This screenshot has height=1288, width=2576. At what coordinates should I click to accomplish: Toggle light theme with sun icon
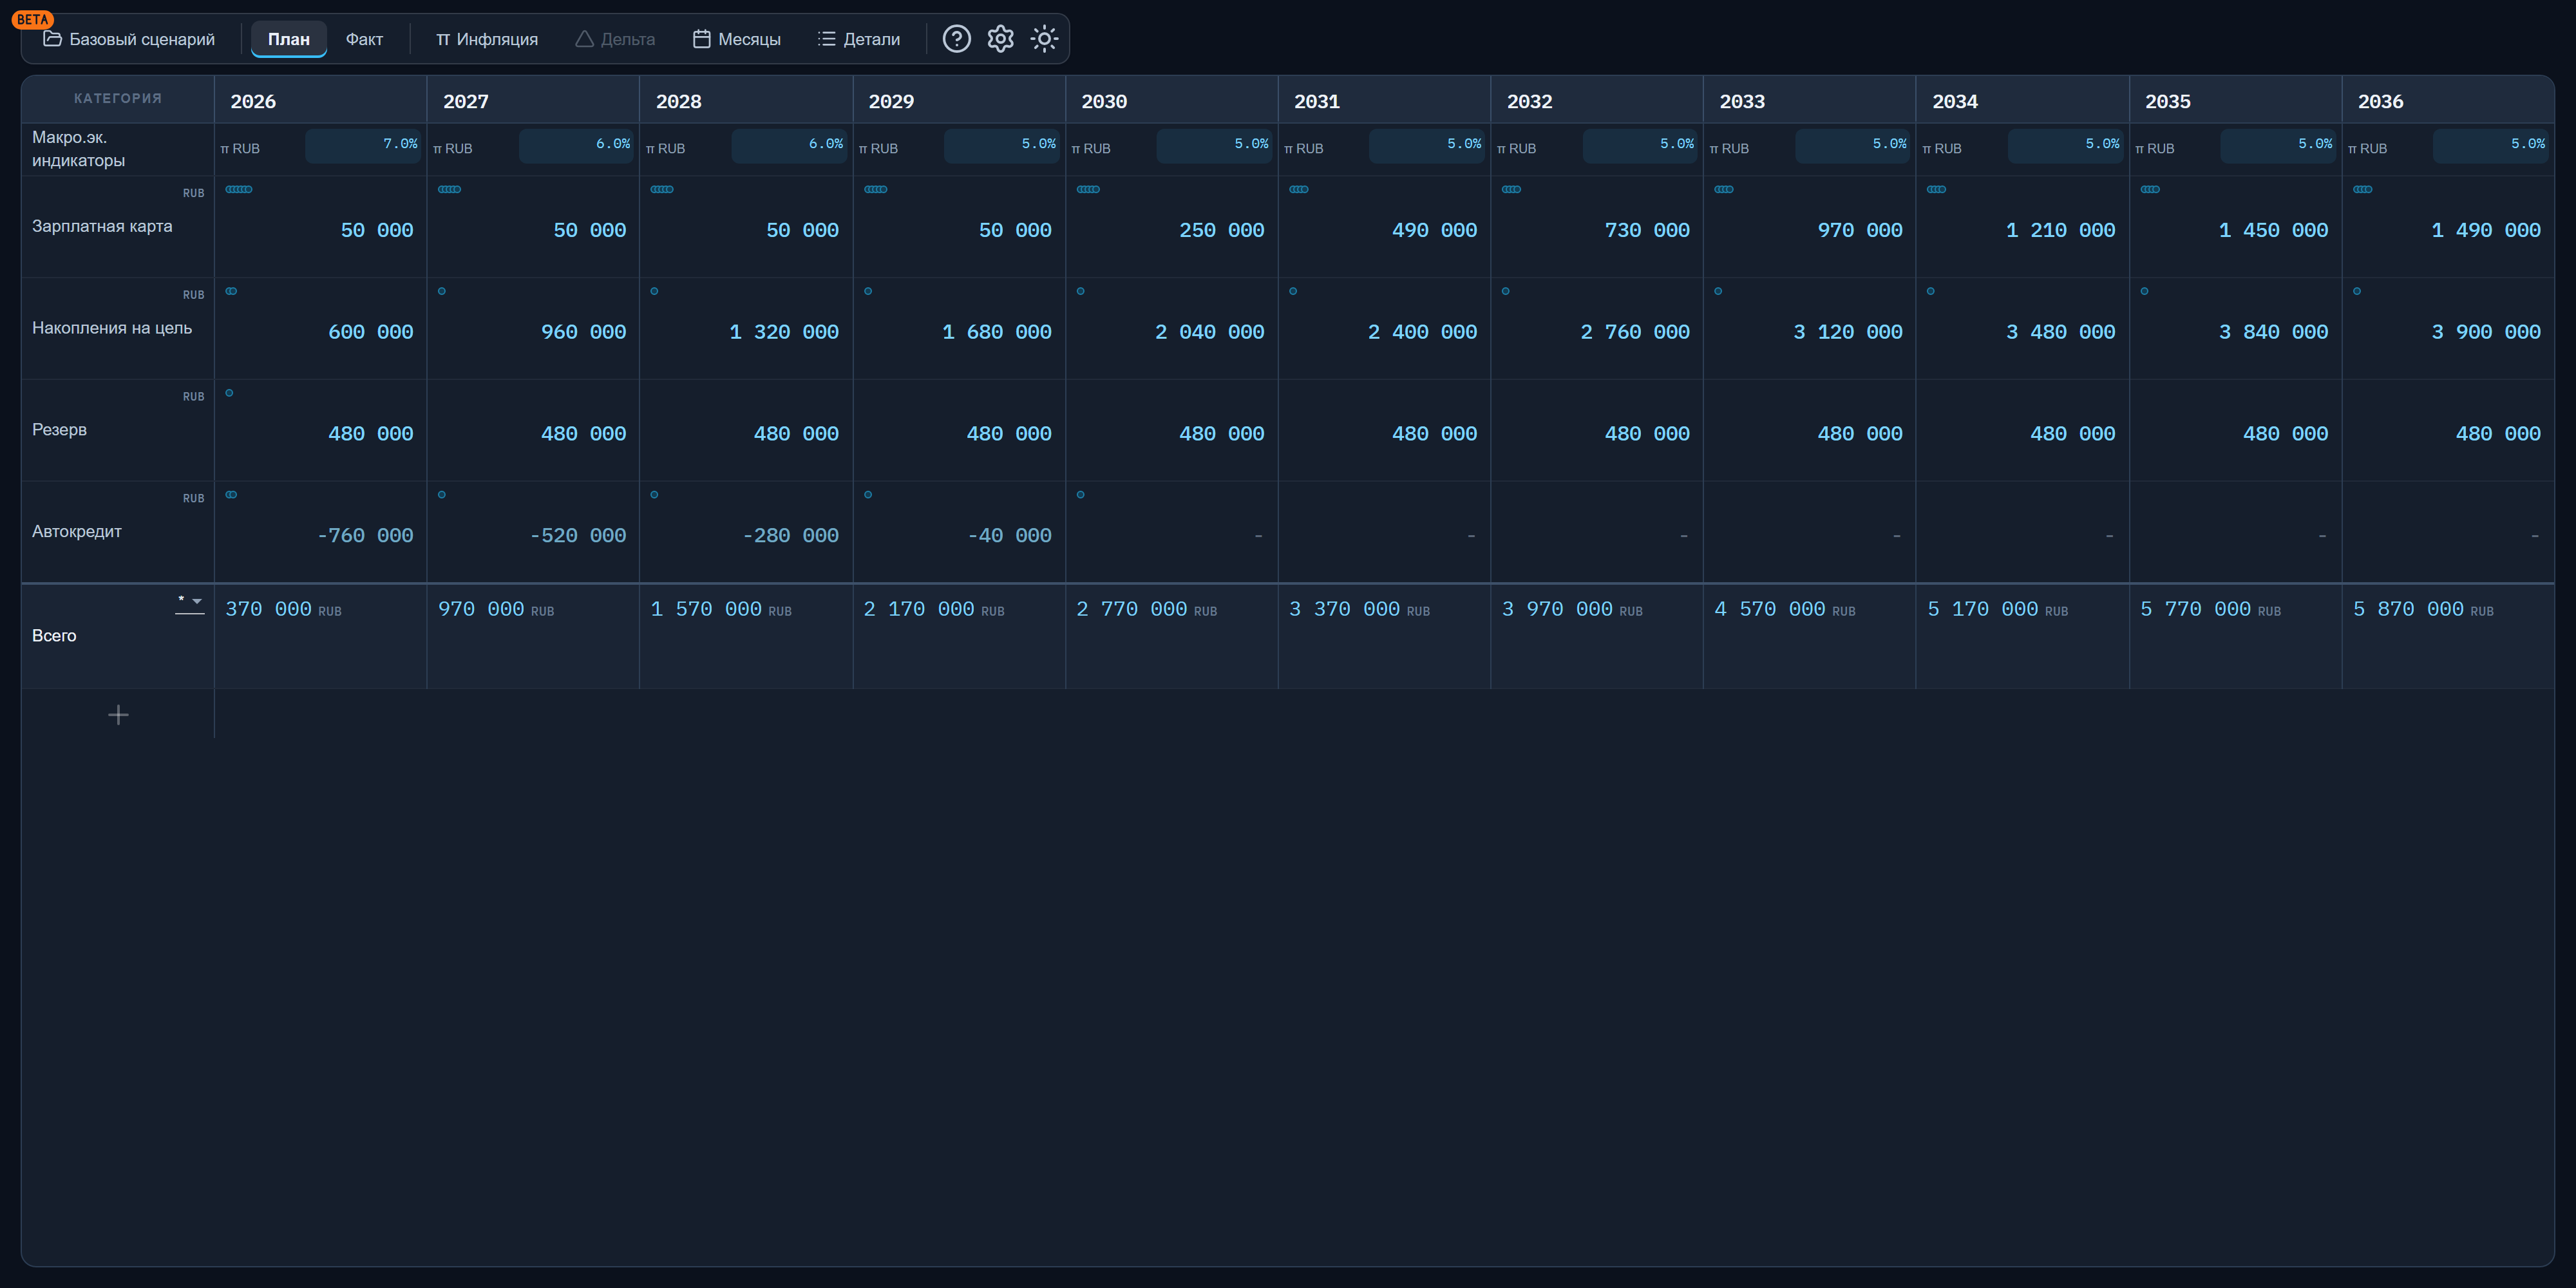pos(1044,39)
